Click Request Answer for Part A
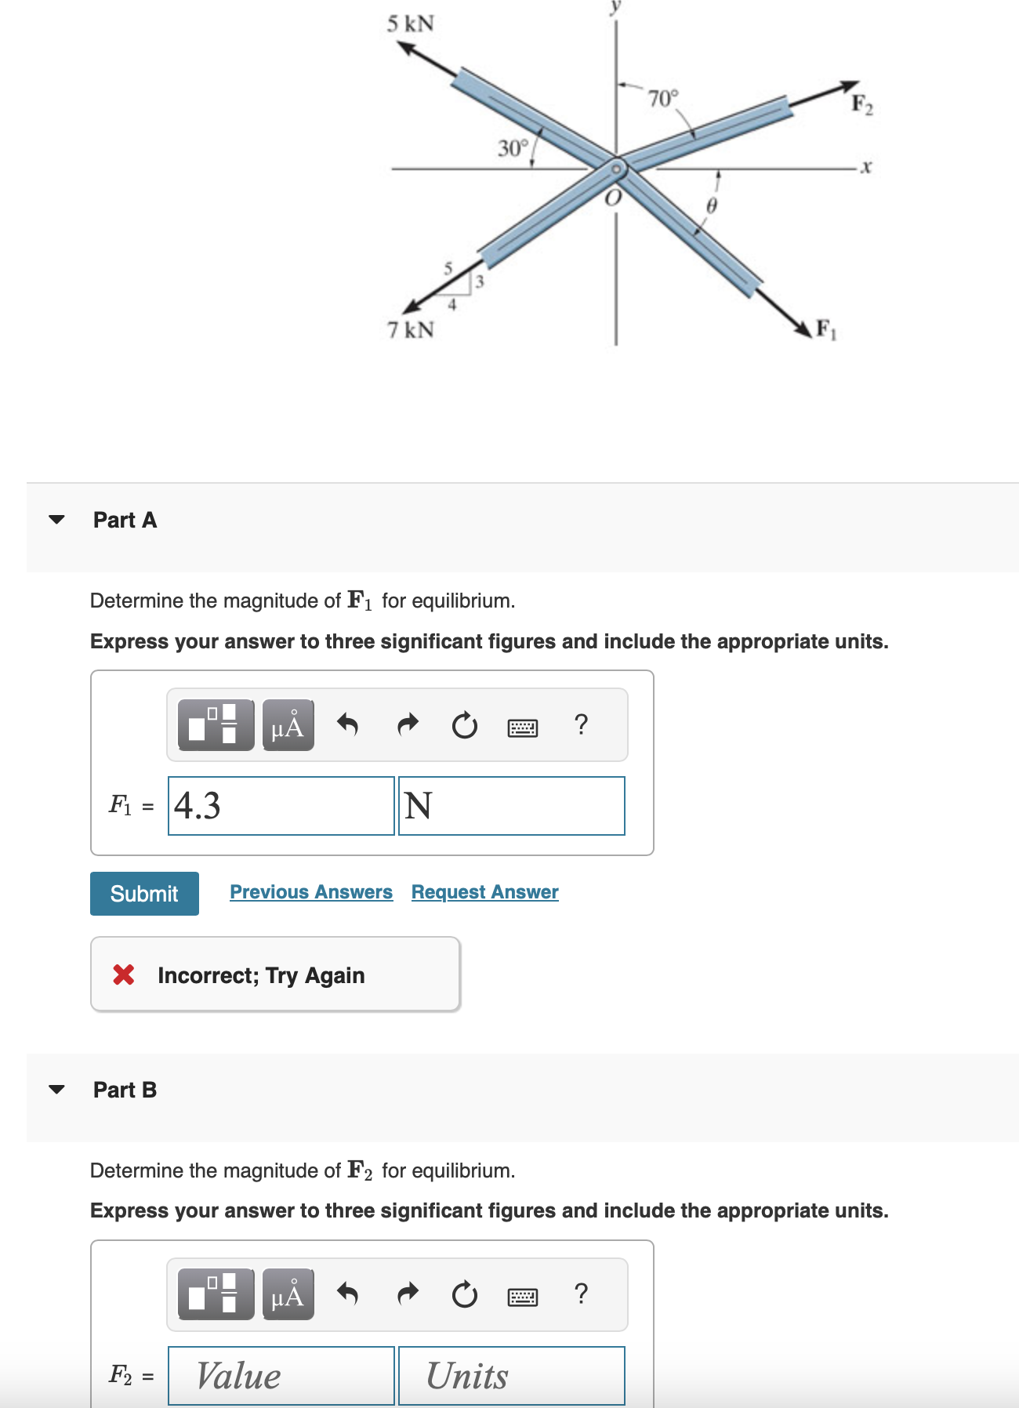Screen dimensions: 1019x1408 click(484, 891)
